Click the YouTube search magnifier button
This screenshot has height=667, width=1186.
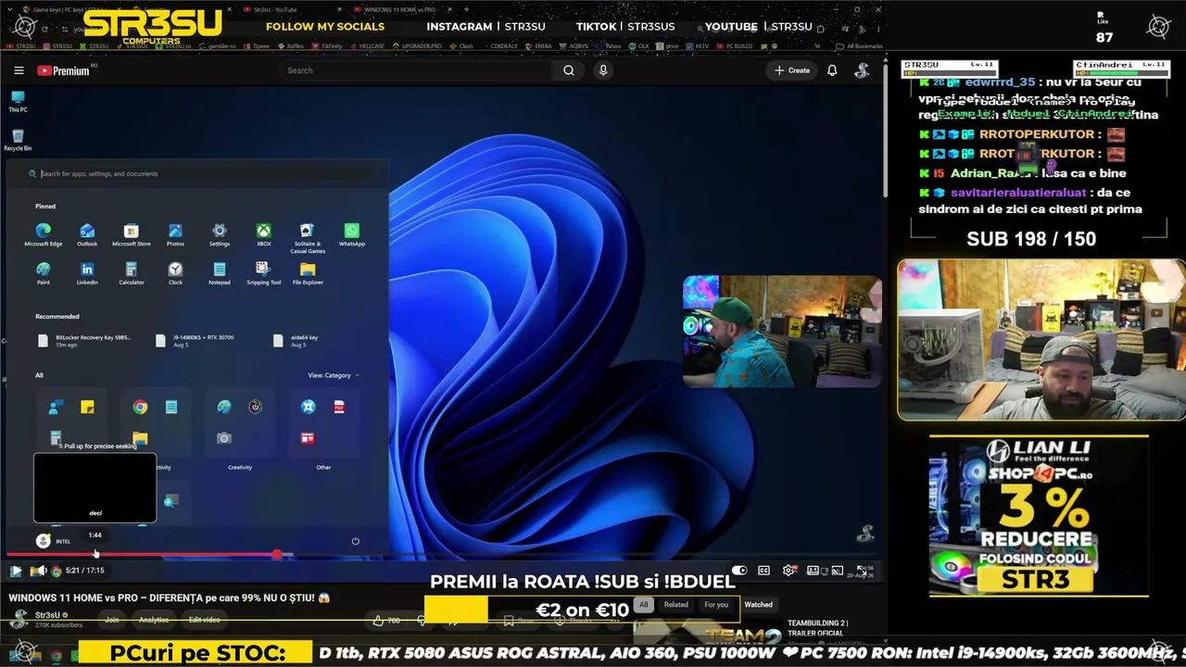tap(569, 70)
